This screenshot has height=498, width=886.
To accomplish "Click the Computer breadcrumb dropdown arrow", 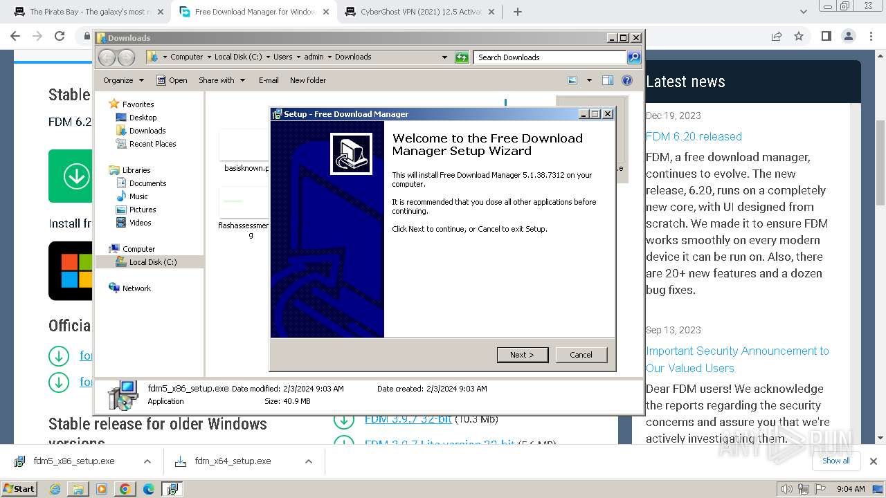I will (x=208, y=57).
